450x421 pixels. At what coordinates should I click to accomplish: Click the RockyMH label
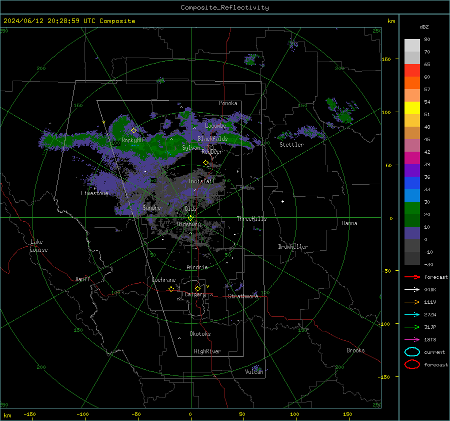[132, 140]
